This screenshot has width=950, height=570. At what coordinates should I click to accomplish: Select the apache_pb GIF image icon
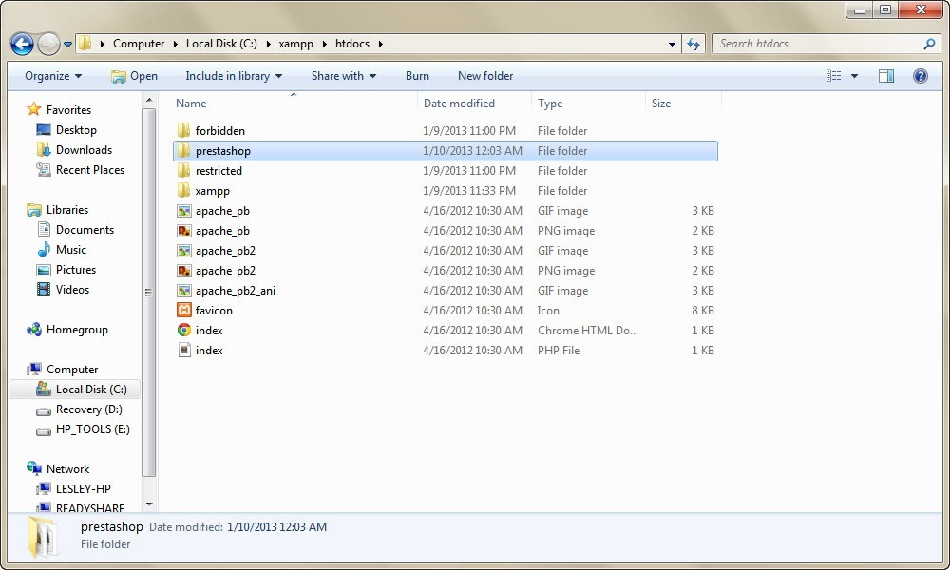pos(184,211)
